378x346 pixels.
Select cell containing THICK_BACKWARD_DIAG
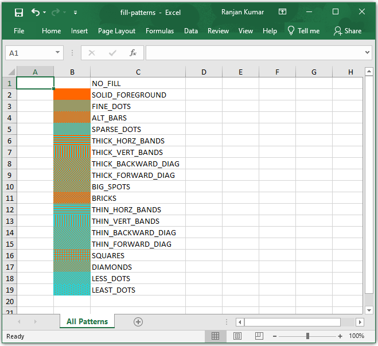click(x=138, y=164)
